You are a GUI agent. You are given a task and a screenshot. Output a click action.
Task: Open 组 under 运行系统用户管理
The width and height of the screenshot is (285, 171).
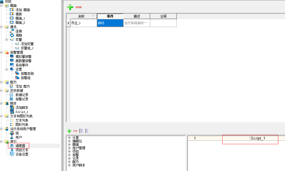[x=17, y=133]
